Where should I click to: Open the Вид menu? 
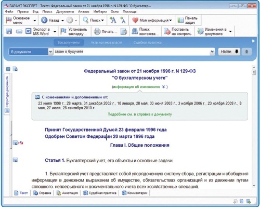click(35, 12)
